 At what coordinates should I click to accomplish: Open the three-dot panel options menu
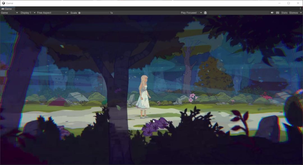300,9
